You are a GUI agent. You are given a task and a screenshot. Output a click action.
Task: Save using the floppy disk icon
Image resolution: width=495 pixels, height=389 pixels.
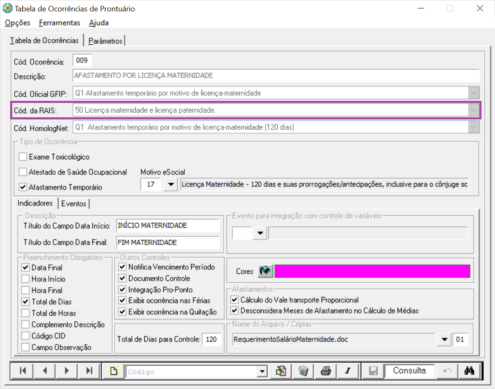pos(373,371)
